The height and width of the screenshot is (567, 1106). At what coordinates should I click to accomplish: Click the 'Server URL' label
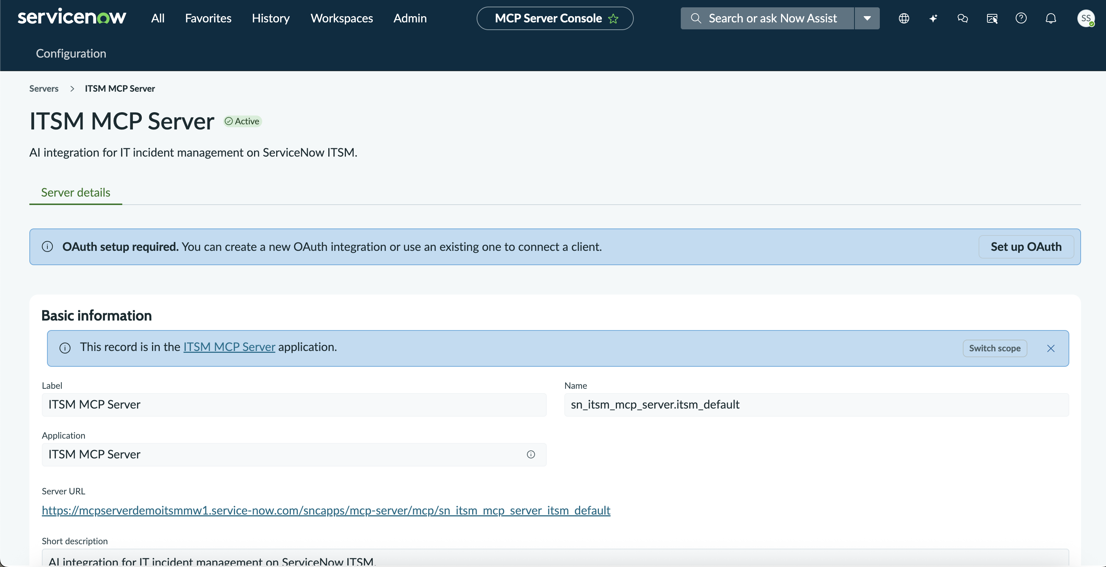64,491
